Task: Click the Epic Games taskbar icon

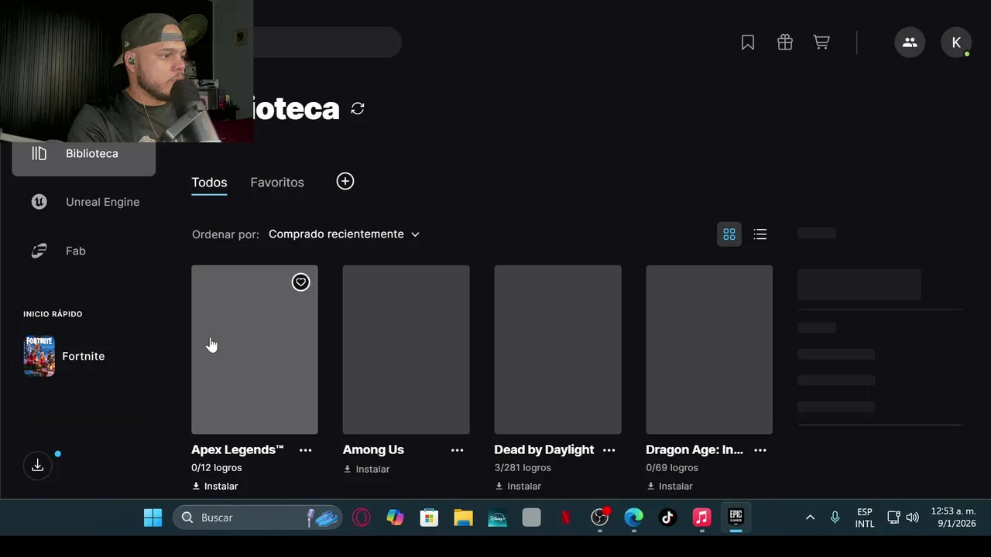Action: (x=736, y=518)
